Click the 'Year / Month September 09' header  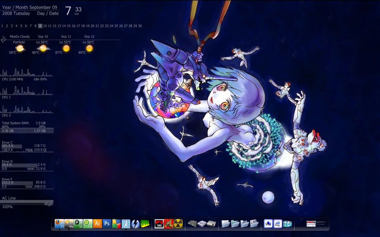[30, 7]
